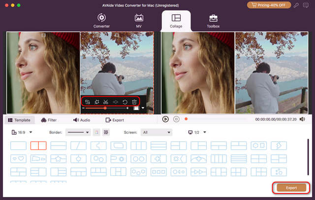Toggle the hatched border pattern button
This screenshot has width=315, height=200.
tap(106, 132)
